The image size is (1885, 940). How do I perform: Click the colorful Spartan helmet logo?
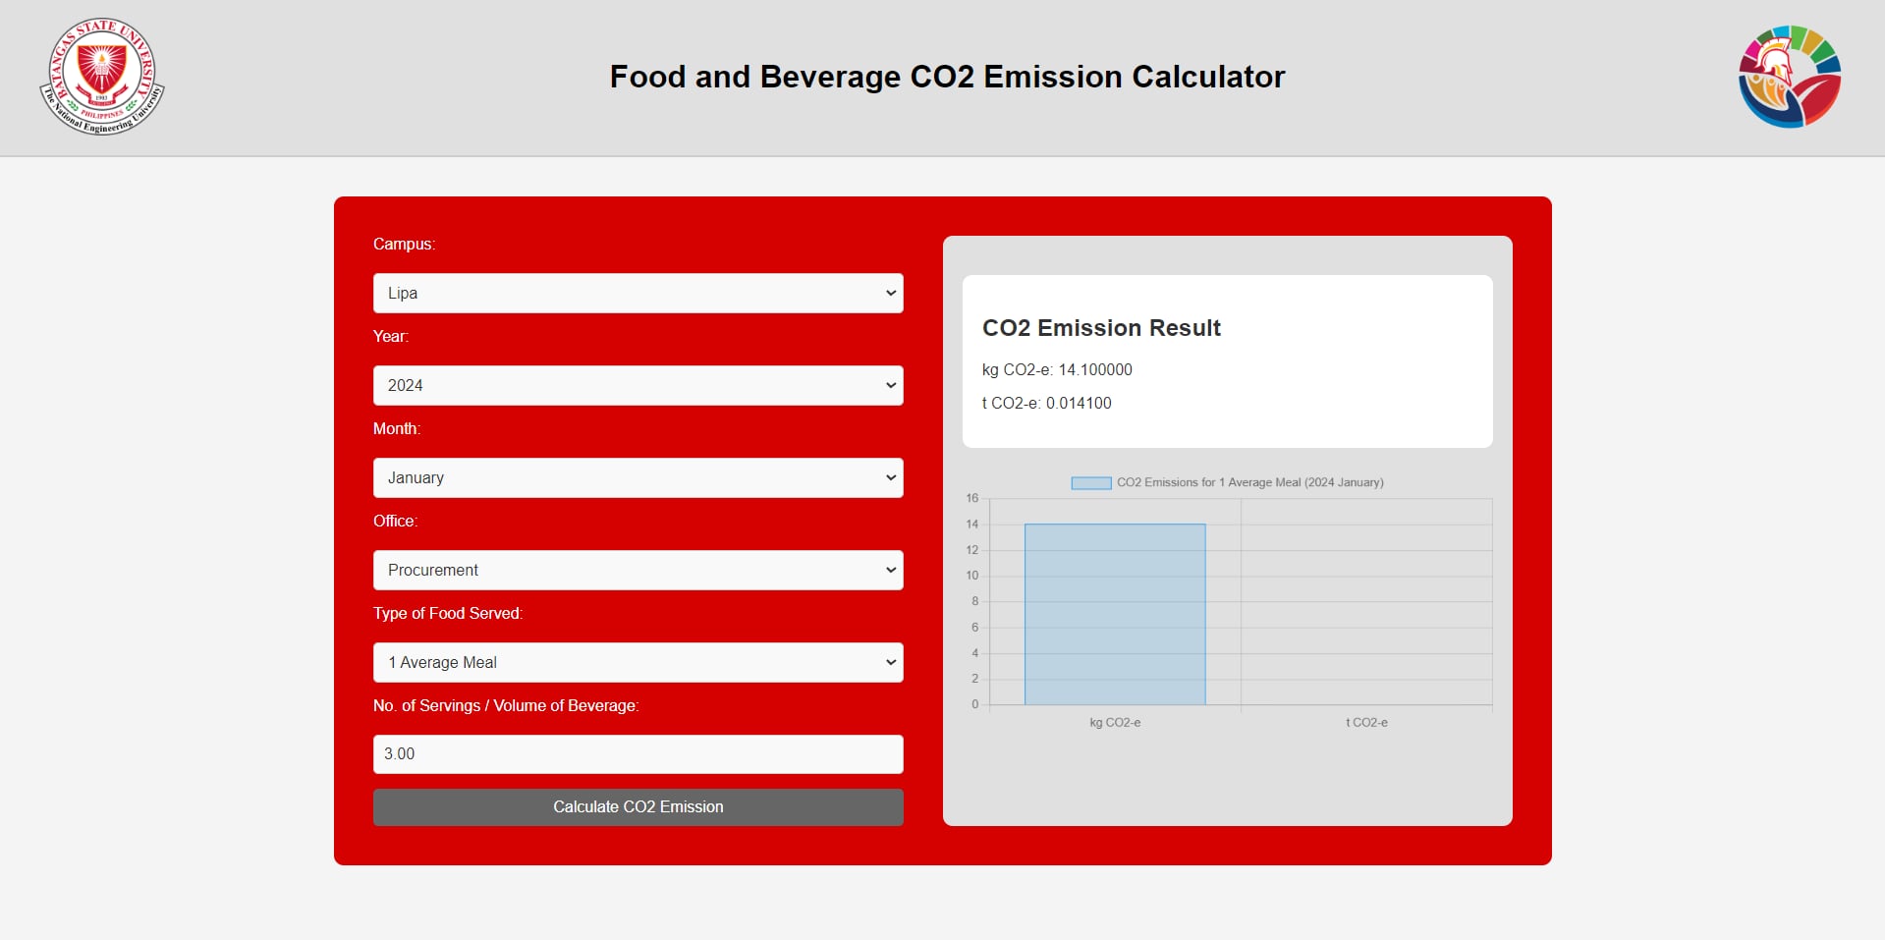click(1789, 77)
